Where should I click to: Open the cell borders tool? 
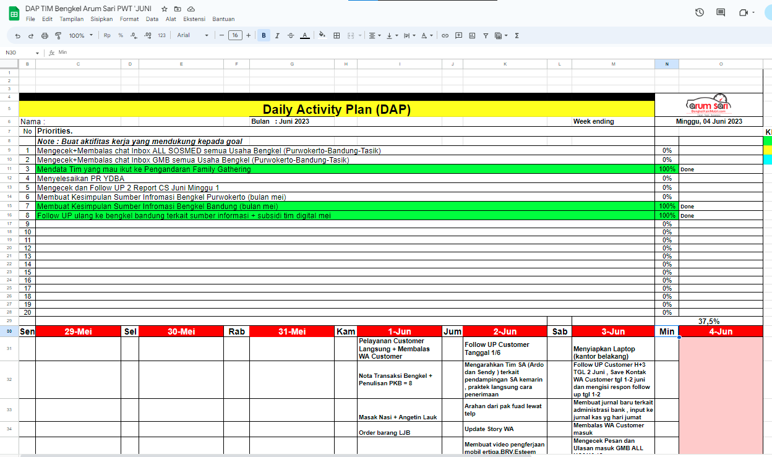pyautogui.click(x=337, y=36)
